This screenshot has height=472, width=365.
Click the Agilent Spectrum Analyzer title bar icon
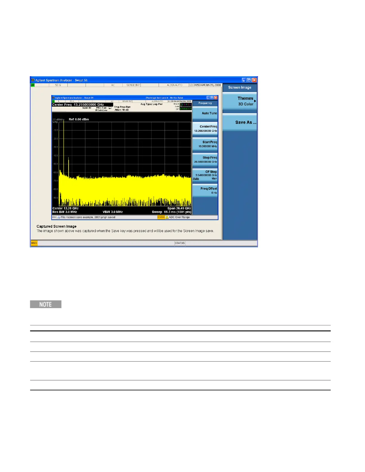(x=33, y=80)
